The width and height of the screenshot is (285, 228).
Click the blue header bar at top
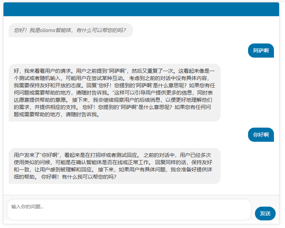point(141,9)
